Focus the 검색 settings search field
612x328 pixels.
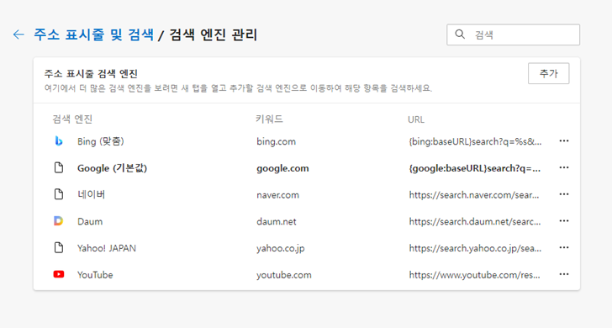pyautogui.click(x=513, y=34)
